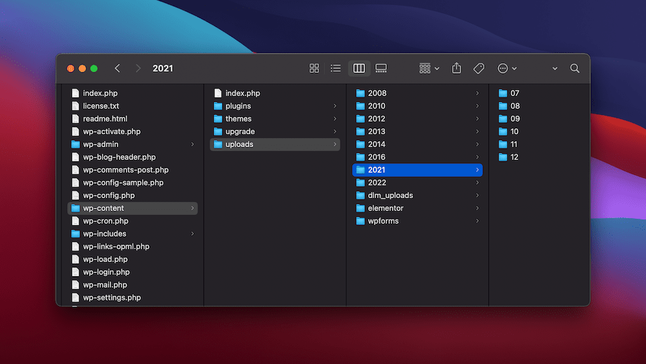This screenshot has height=364, width=646.
Task: Open the wp-includes folder
Action: (132, 234)
